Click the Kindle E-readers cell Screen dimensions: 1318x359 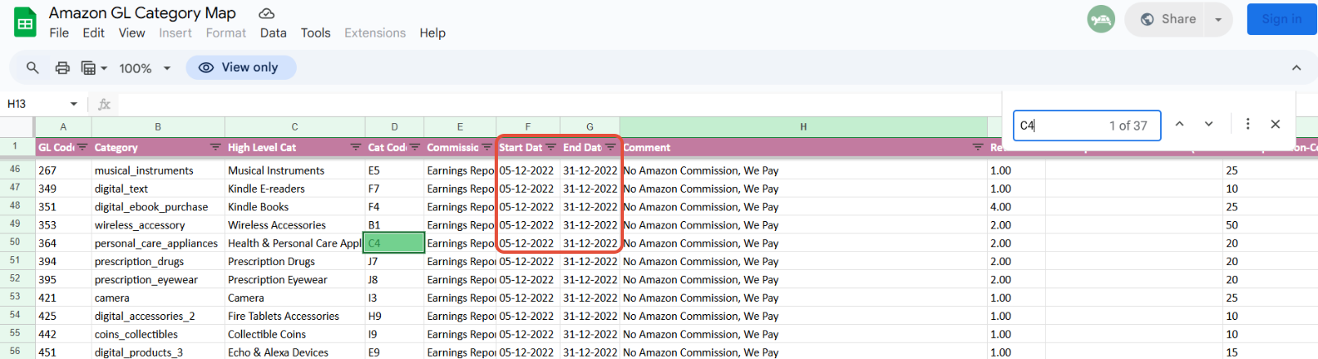(x=294, y=188)
